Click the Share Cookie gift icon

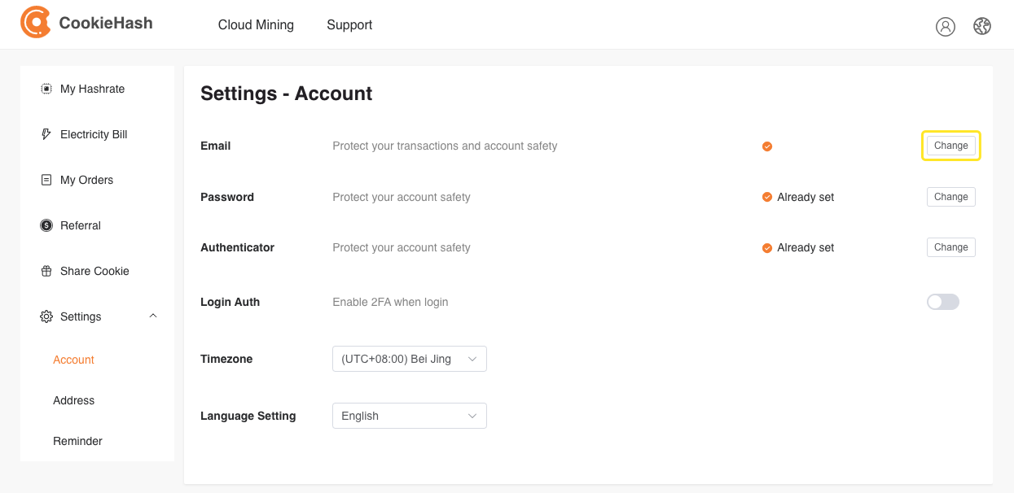tap(46, 271)
